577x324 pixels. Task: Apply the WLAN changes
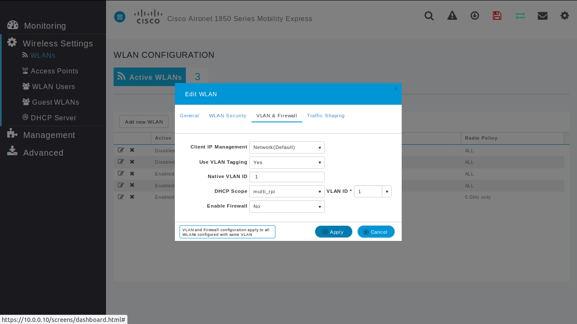pos(333,232)
